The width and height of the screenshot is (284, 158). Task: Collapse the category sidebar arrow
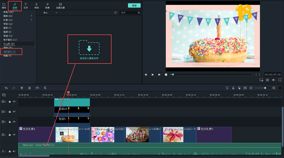click(x=35, y=47)
